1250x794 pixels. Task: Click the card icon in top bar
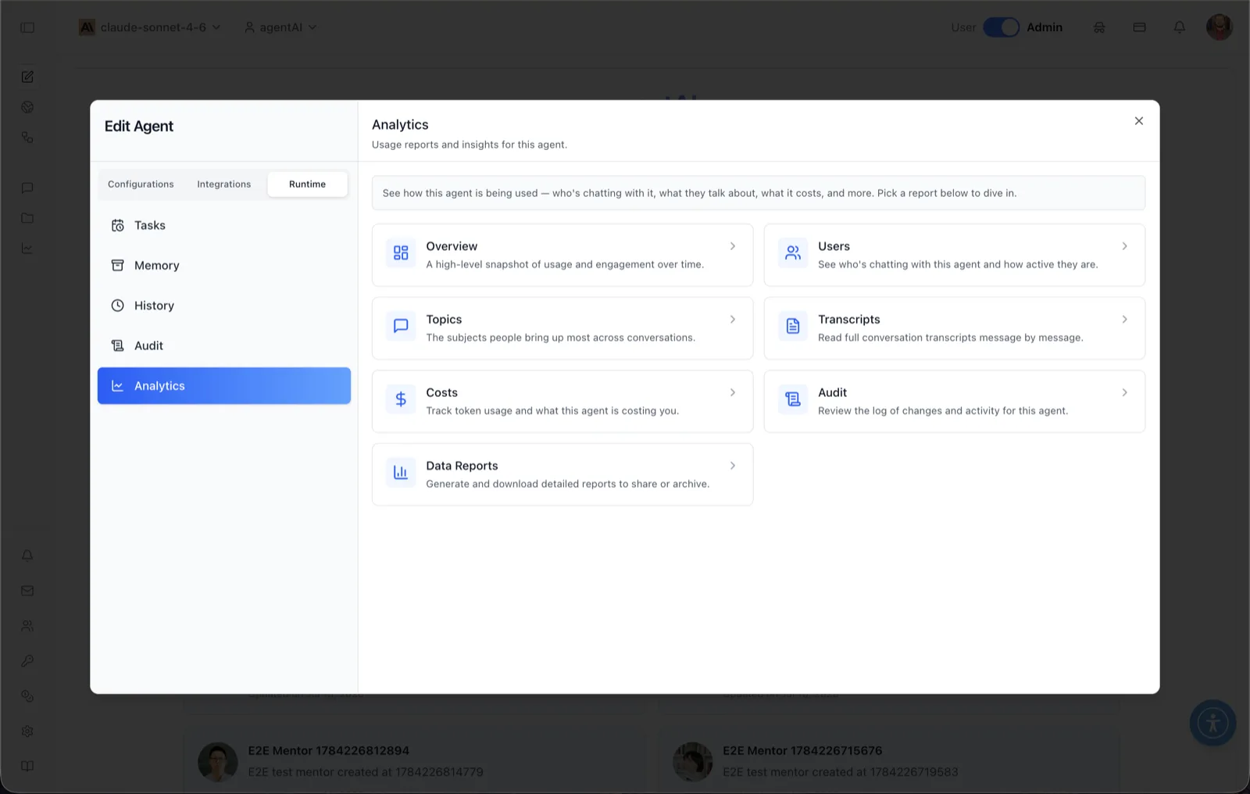point(1140,27)
